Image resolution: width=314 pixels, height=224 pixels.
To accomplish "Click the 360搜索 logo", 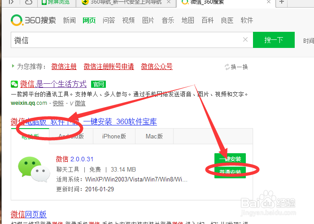I will [34, 20].
